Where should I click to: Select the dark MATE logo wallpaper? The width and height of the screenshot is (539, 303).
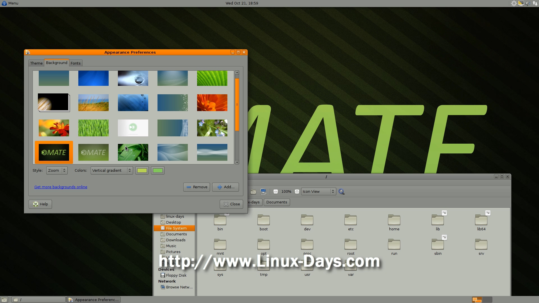point(54,152)
